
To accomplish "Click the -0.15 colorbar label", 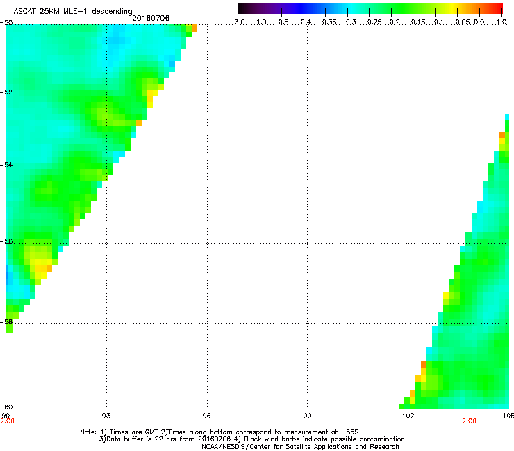I will point(416,22).
